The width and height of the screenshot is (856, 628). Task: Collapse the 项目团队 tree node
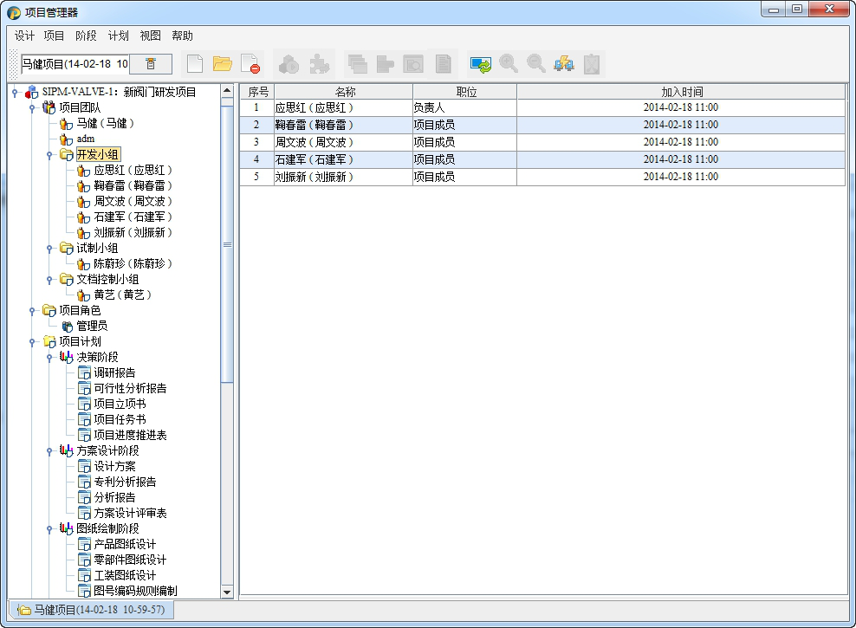[x=32, y=108]
